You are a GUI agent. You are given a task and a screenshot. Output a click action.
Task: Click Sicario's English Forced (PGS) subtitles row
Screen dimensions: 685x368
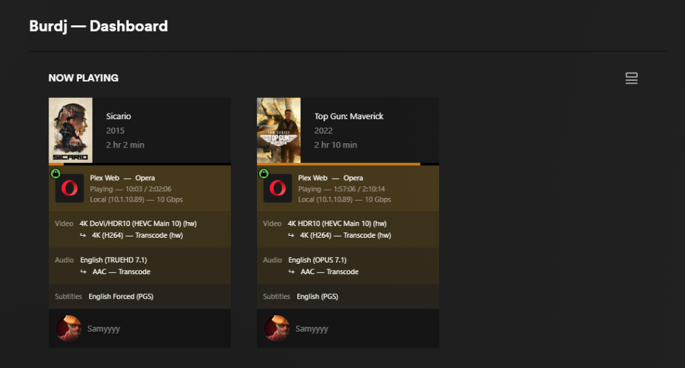(x=140, y=296)
